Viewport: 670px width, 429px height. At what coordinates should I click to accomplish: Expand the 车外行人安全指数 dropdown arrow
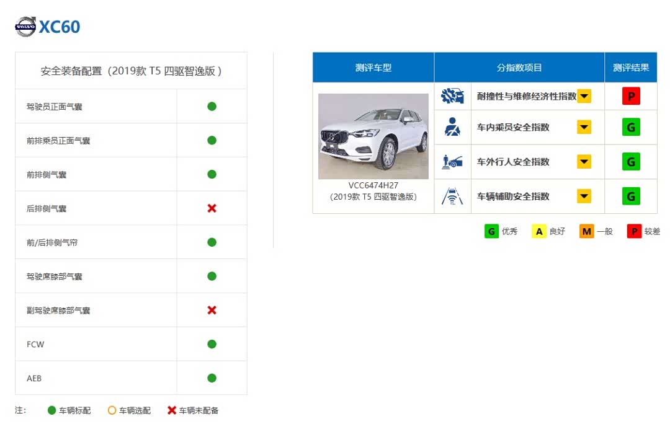[584, 162]
